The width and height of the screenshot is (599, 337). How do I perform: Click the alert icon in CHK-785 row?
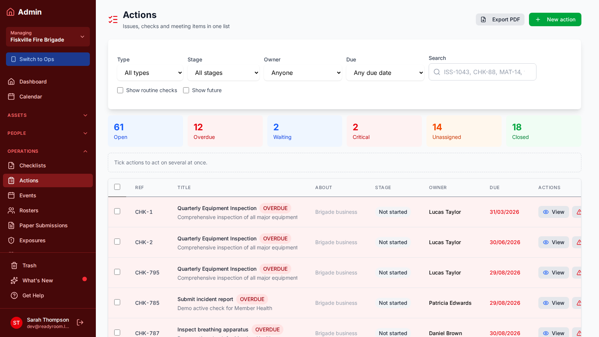pyautogui.click(x=579, y=303)
